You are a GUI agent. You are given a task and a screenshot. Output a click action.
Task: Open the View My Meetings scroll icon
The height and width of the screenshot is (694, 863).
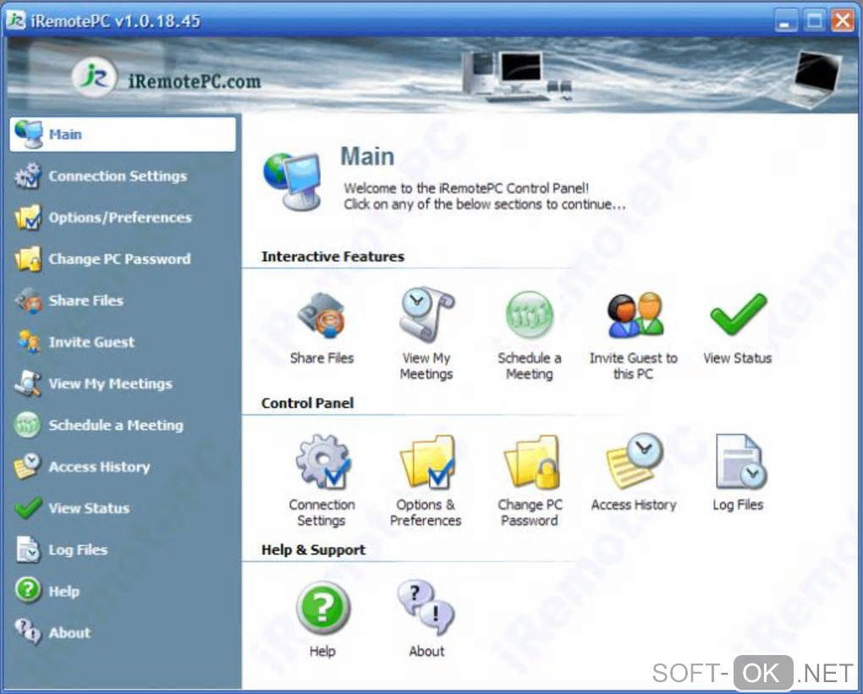point(426,314)
